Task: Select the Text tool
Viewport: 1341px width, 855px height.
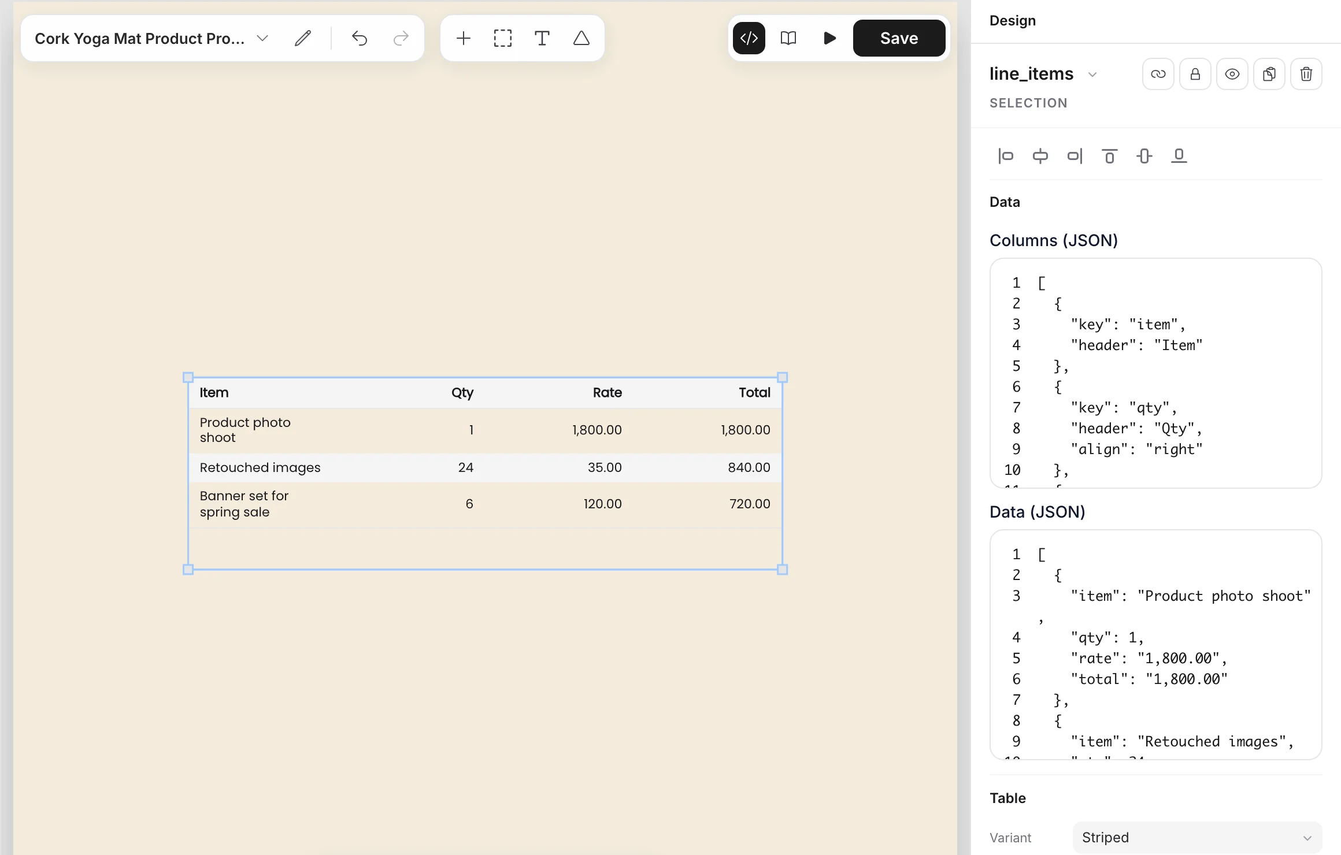Action: [x=542, y=38]
